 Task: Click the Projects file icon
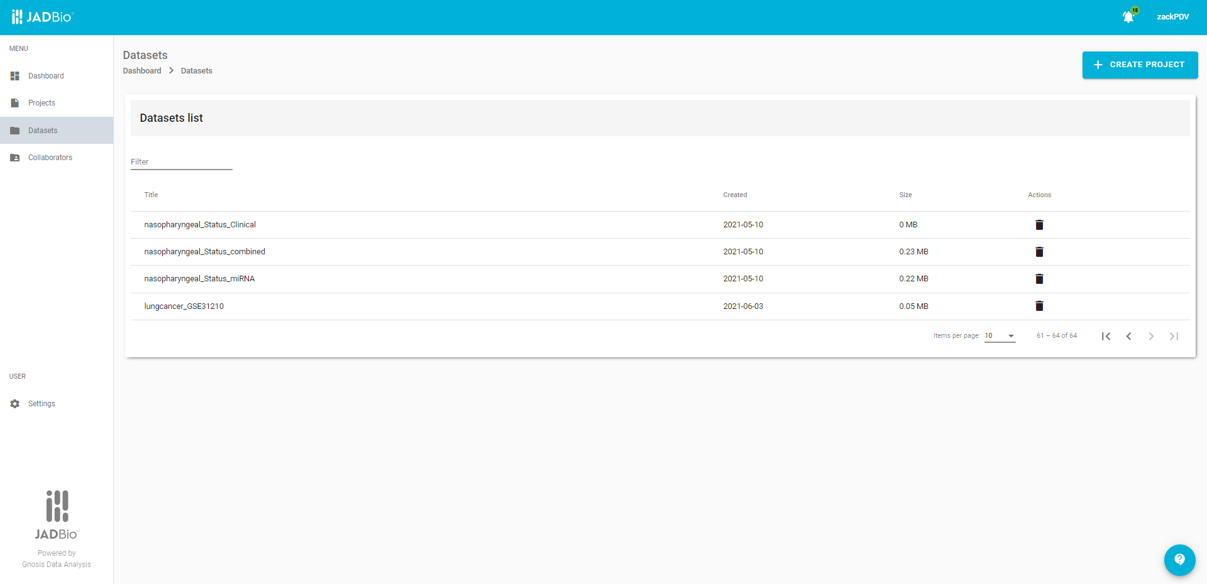click(15, 103)
